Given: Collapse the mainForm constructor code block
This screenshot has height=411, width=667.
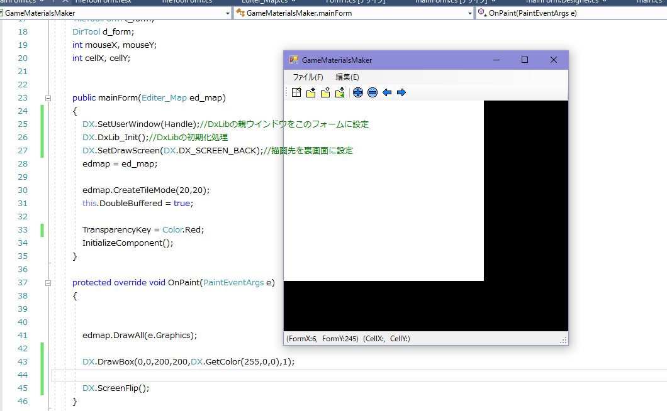Looking at the screenshot, I should (x=48, y=98).
